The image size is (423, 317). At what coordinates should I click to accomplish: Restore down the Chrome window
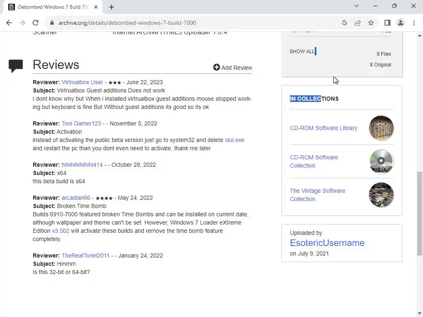tap(394, 6)
